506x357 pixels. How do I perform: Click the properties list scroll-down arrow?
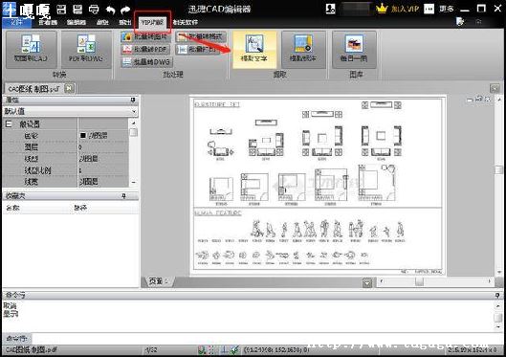[133, 183]
